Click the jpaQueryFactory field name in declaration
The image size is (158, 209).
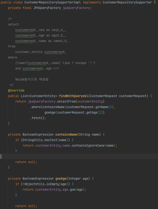tap(76, 8)
